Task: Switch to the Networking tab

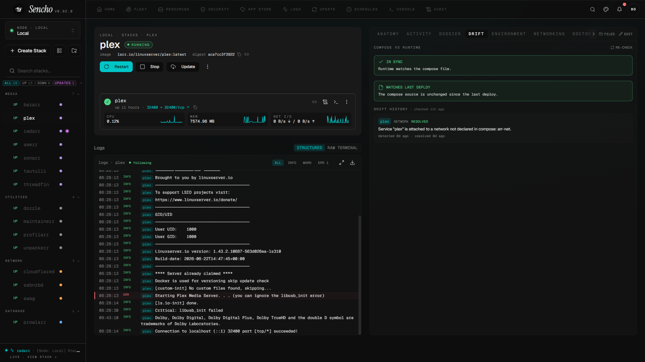Action: pos(549,34)
